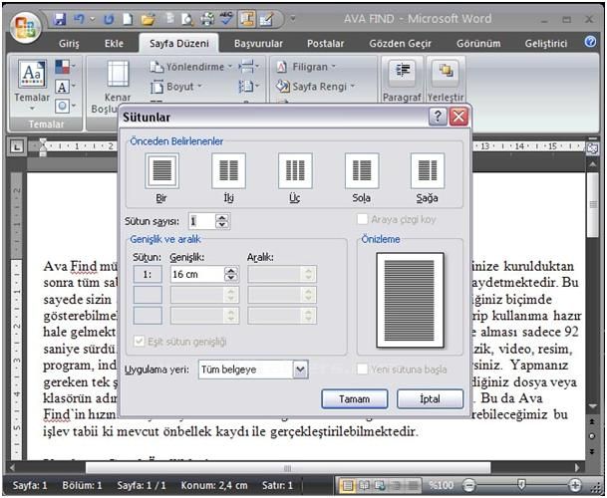Increase Sütun sayısı with up spinner

click(222, 218)
